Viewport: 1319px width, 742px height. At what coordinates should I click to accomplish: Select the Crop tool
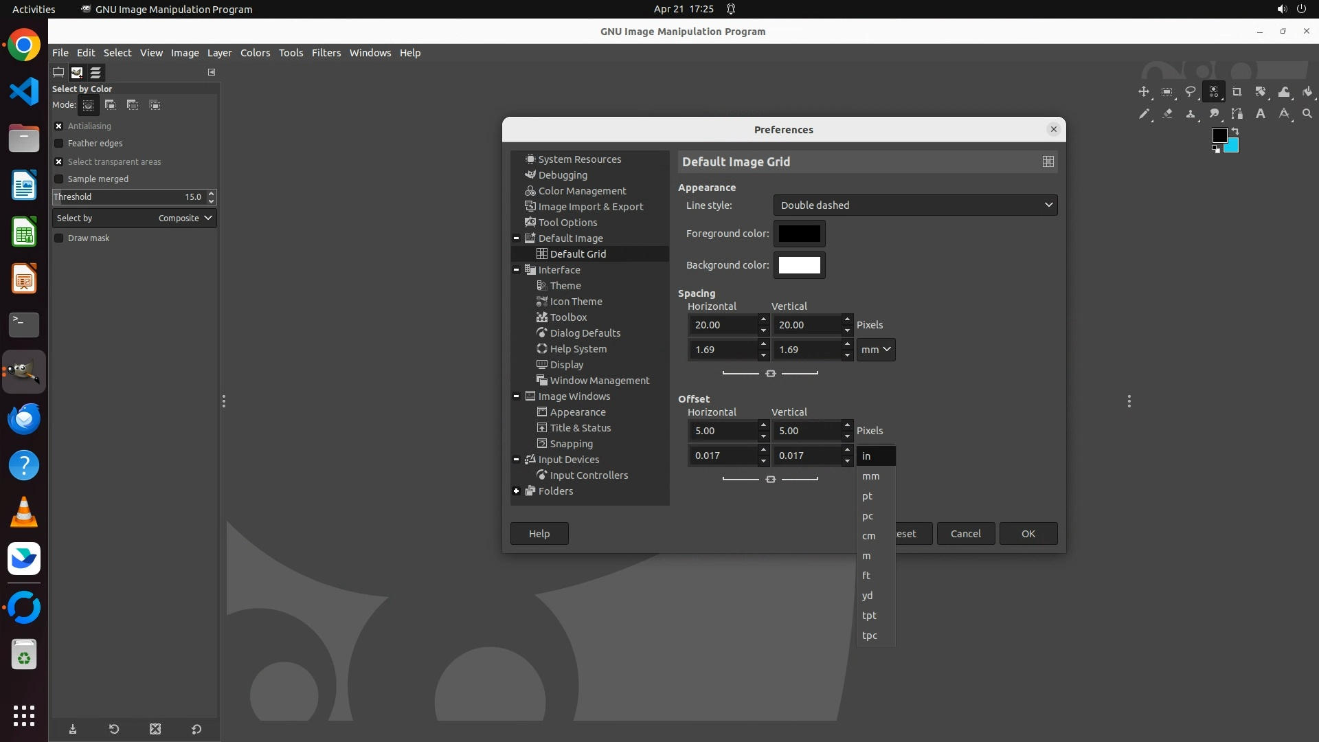point(1237,91)
